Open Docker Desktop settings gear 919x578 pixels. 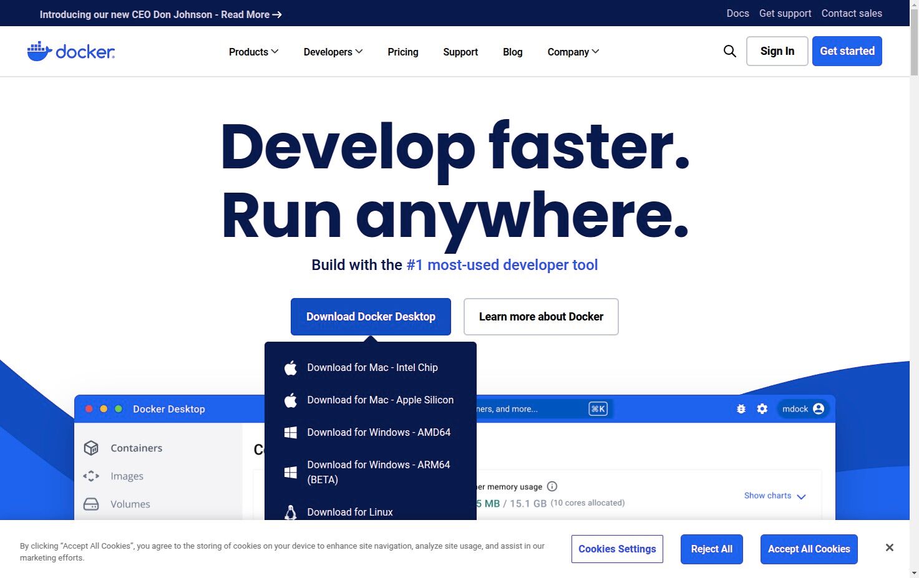tap(762, 409)
